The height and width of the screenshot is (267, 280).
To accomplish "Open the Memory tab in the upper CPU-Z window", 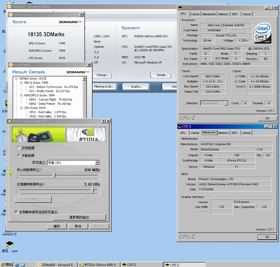I will (224, 14).
